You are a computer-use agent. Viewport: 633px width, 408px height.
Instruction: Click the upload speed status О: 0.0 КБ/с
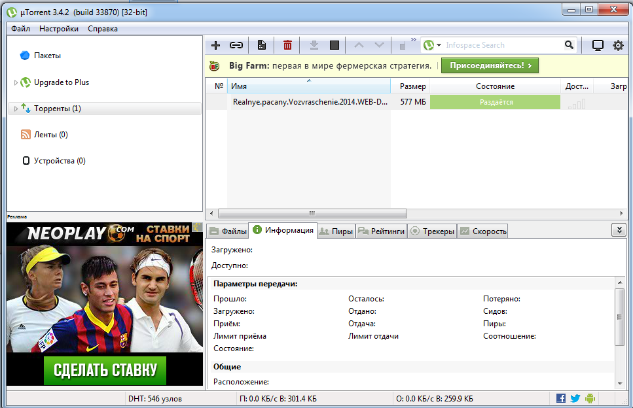(x=435, y=399)
